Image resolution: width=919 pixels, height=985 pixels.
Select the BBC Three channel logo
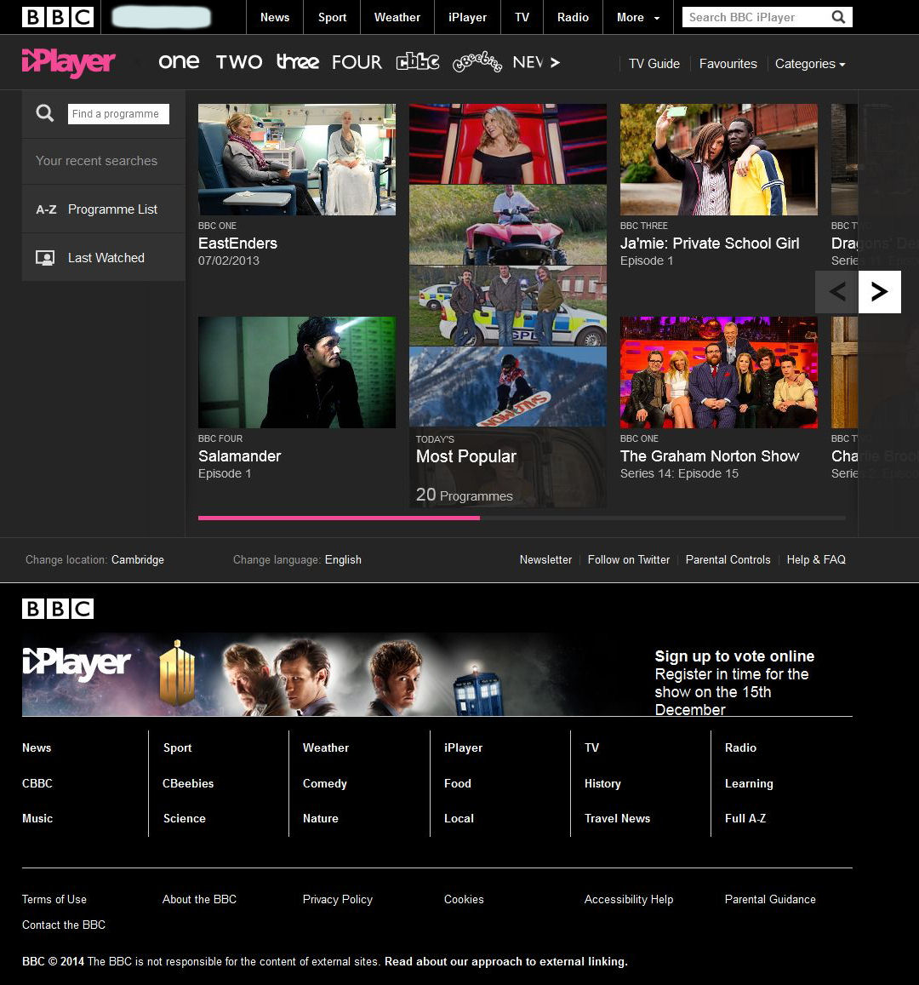tap(298, 61)
